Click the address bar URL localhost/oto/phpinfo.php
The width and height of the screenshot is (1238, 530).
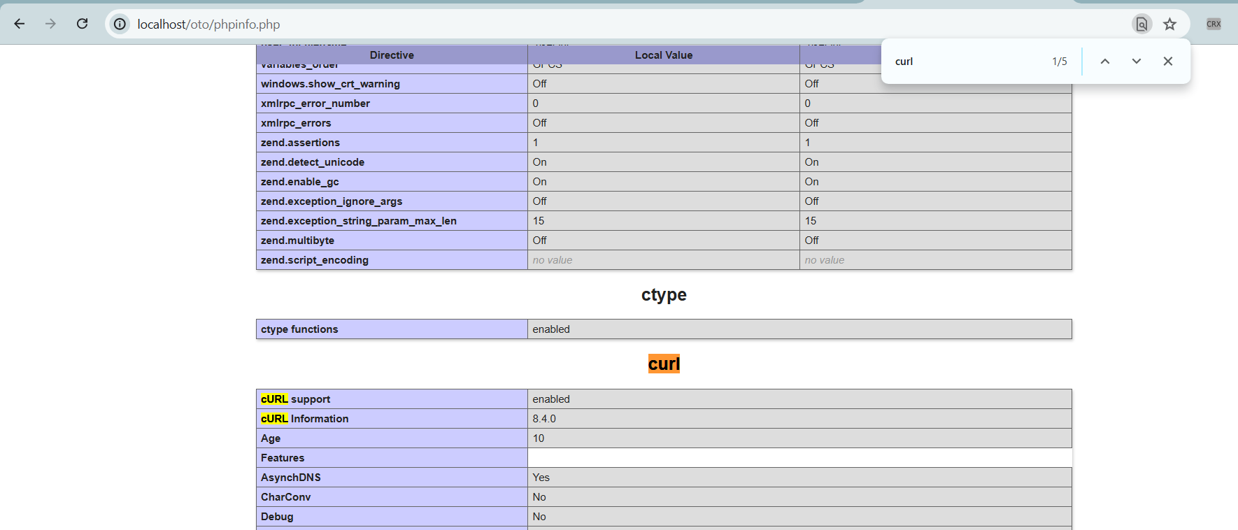pos(208,24)
